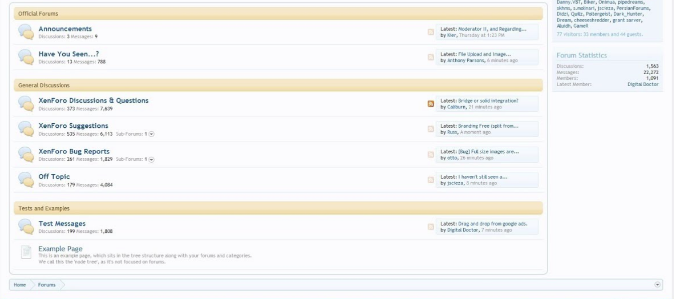This screenshot has width=674, height=299.
Task: Click online member PersianForums
Action: [633, 8]
